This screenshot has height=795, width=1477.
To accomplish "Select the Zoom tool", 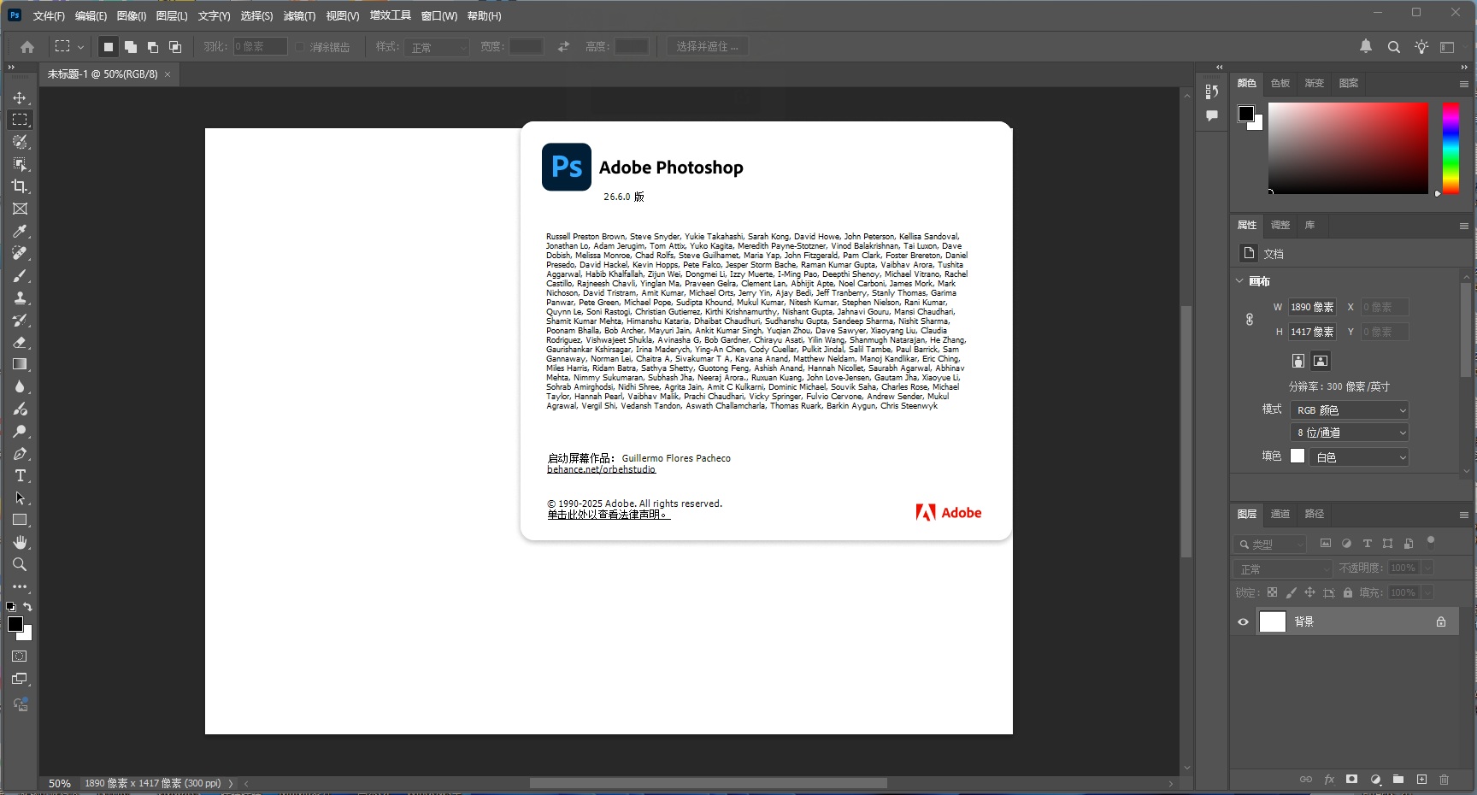I will click(x=20, y=564).
